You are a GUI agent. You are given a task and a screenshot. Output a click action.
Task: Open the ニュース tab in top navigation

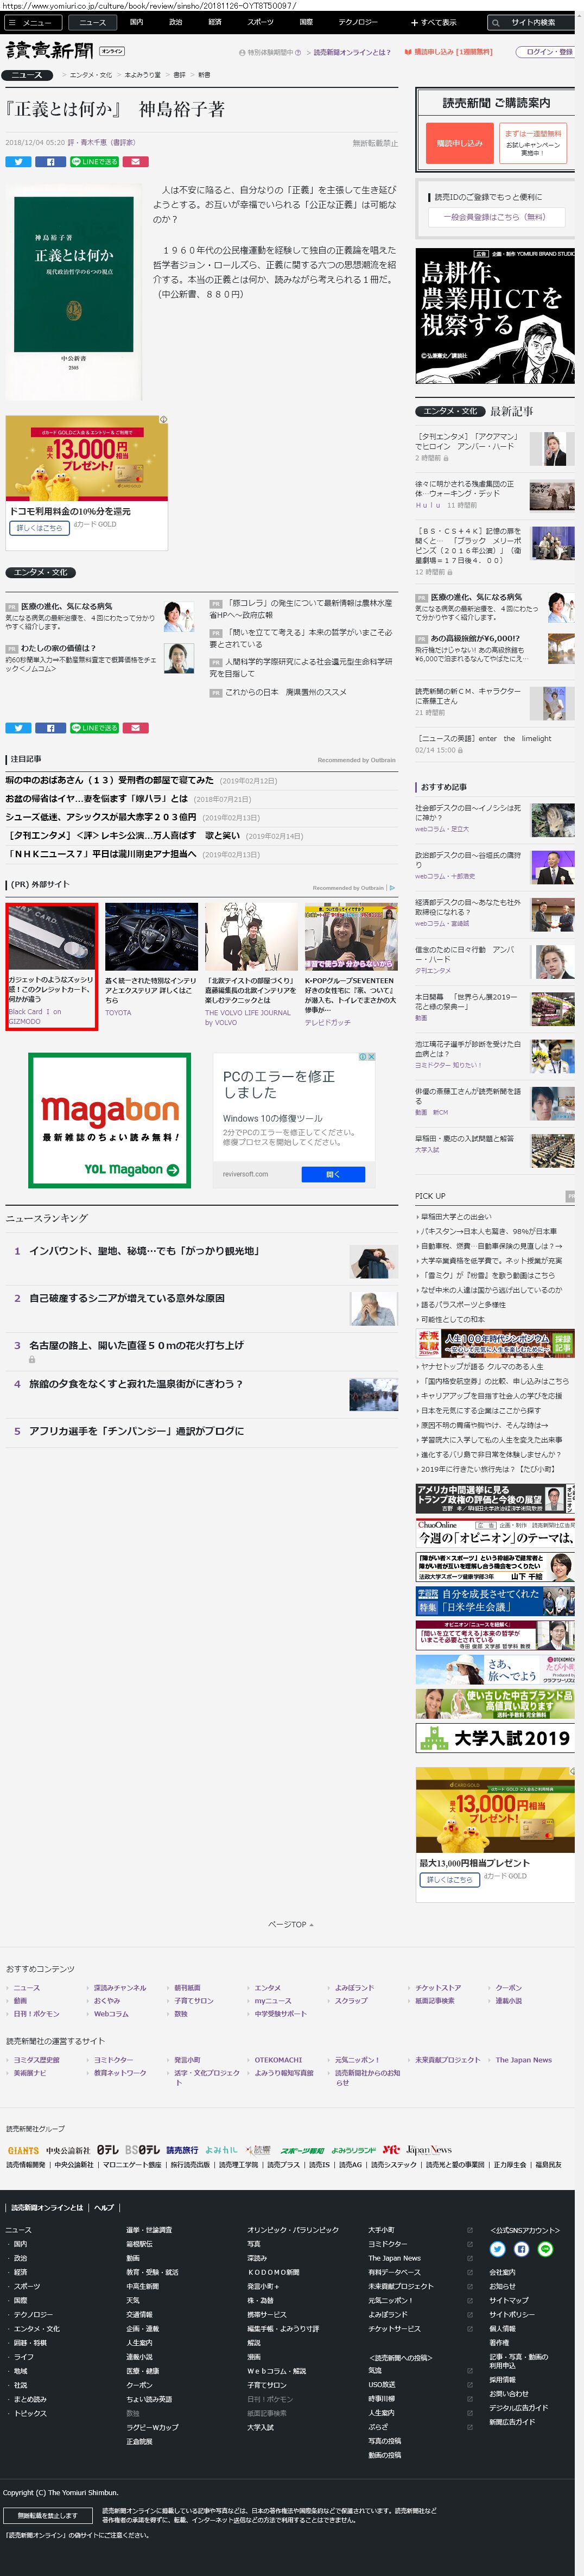click(x=92, y=21)
